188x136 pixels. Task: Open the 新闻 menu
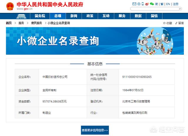[x=74, y=16]
